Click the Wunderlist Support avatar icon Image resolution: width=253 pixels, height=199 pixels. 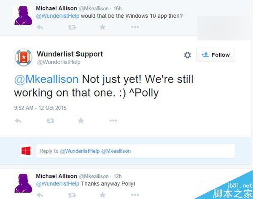pyautogui.click(x=24, y=58)
